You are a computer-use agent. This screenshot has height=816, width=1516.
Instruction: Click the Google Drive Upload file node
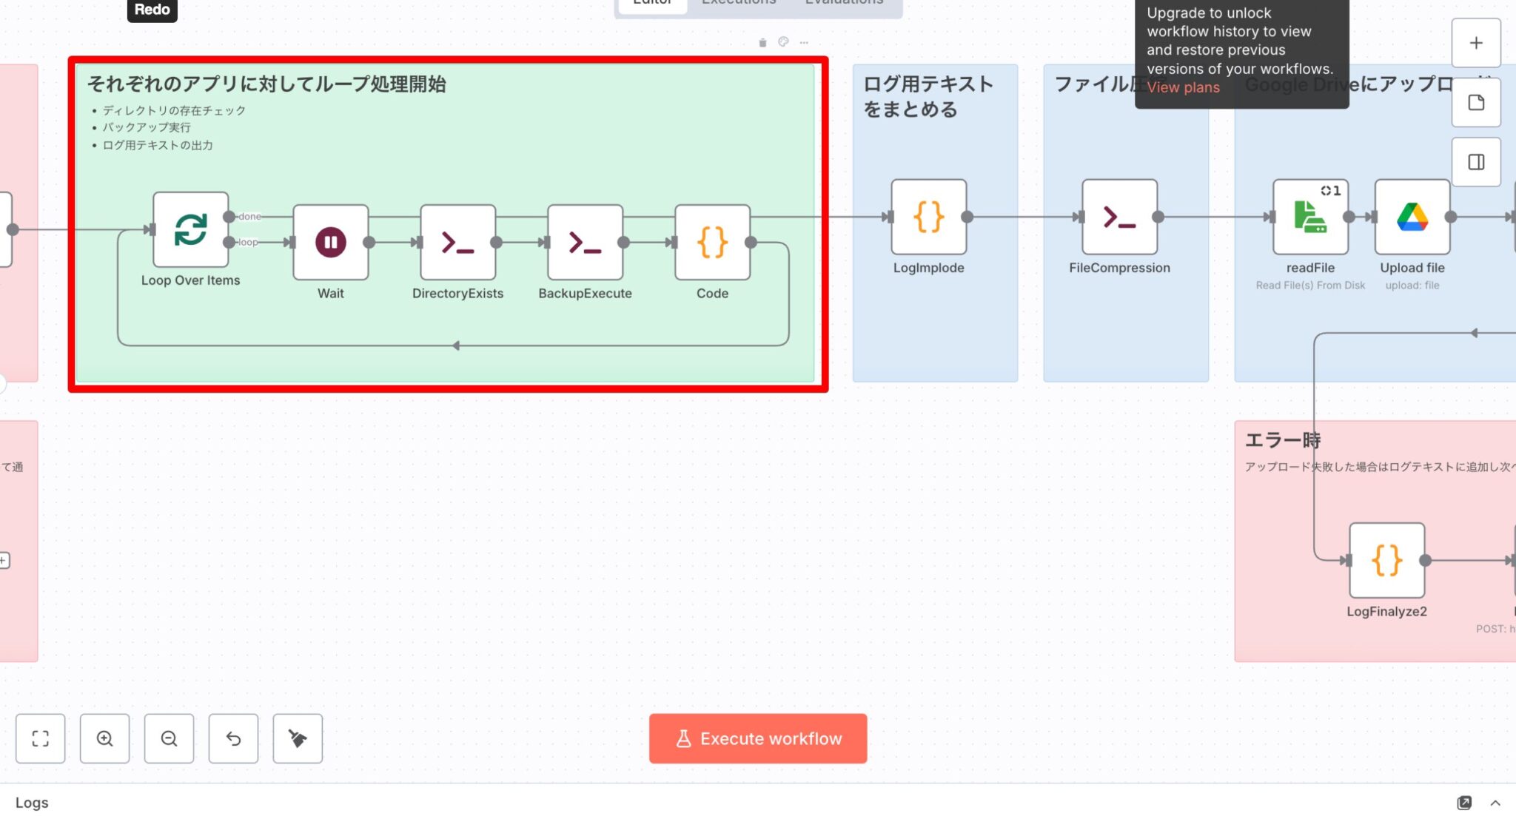pos(1412,217)
